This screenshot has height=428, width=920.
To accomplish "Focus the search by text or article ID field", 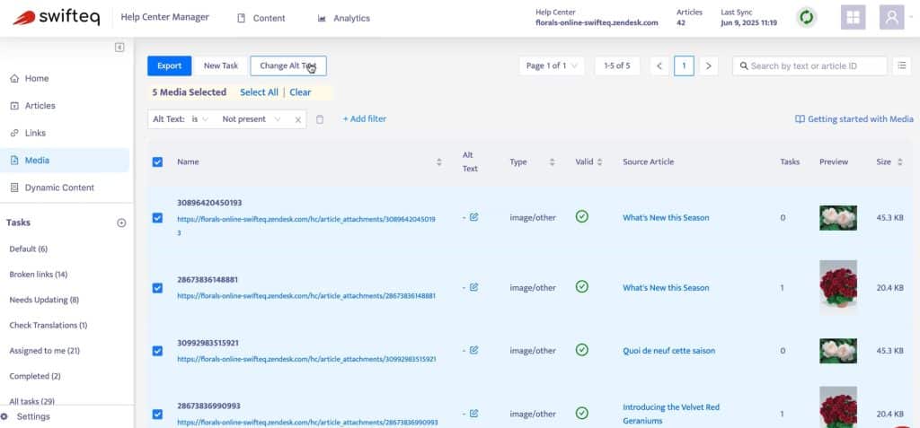I will point(809,66).
